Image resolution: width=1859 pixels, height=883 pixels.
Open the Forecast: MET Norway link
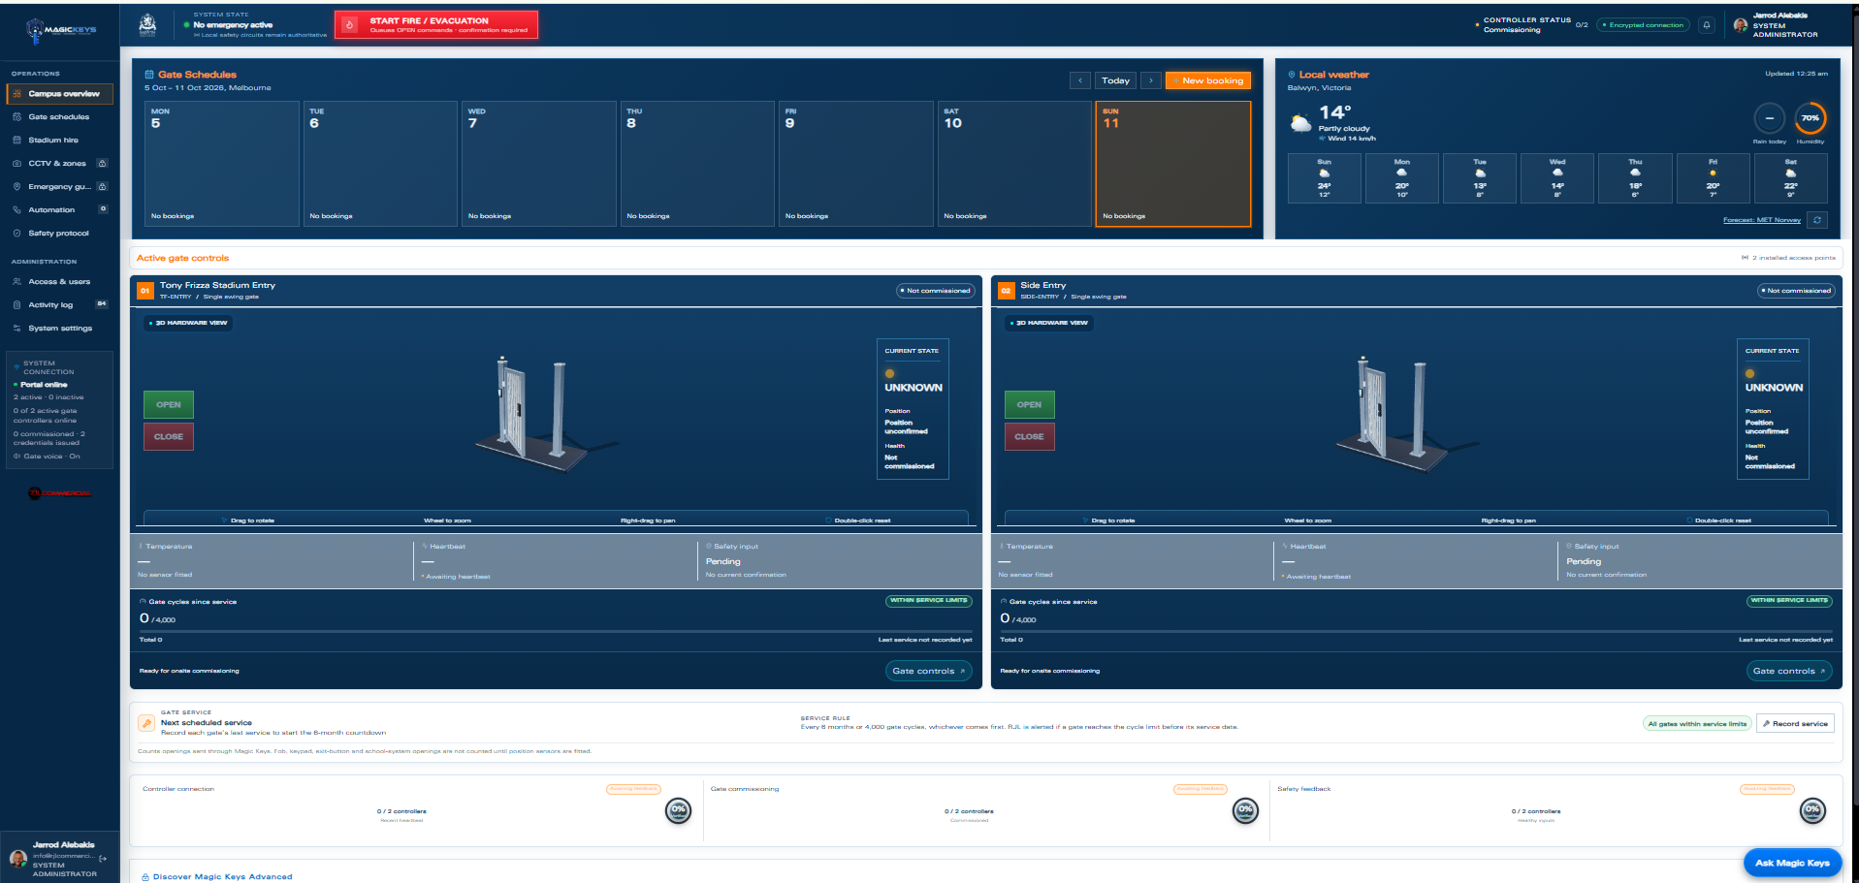click(1761, 220)
